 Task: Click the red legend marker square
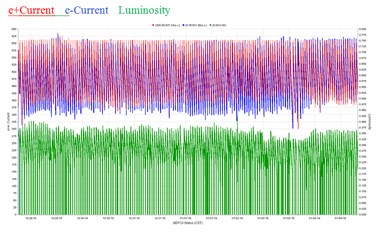pyautogui.click(x=153, y=25)
